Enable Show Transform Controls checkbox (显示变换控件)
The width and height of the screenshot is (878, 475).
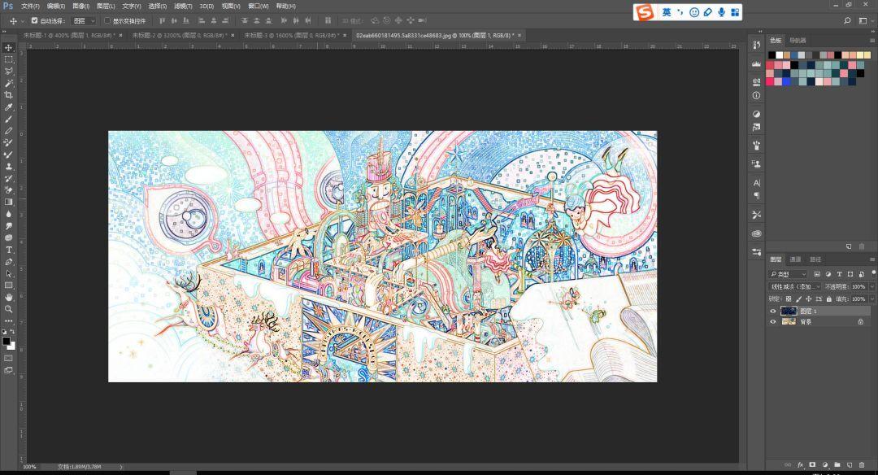(x=107, y=20)
